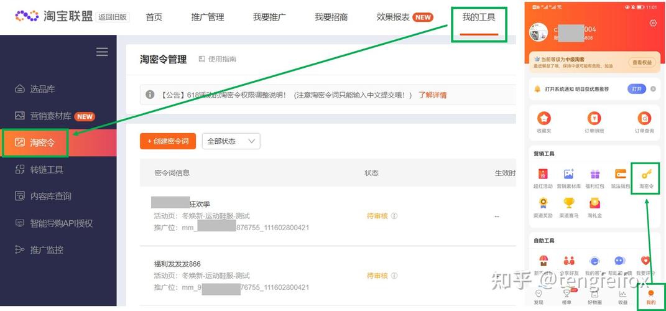Switch to 收益 tab in mobile bottom bar
Viewport: 666px width, 311px height.
[622, 297]
